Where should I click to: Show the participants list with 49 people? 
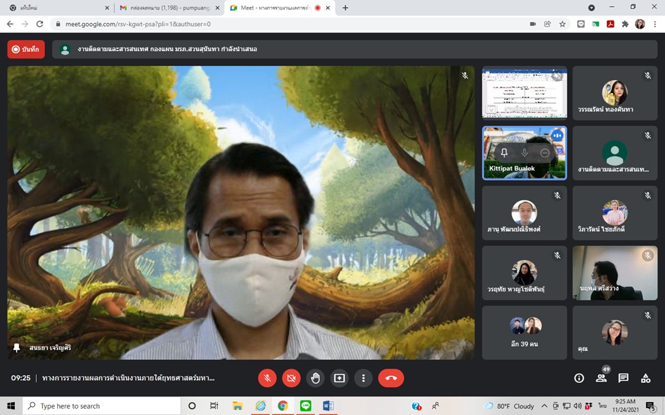(601, 378)
